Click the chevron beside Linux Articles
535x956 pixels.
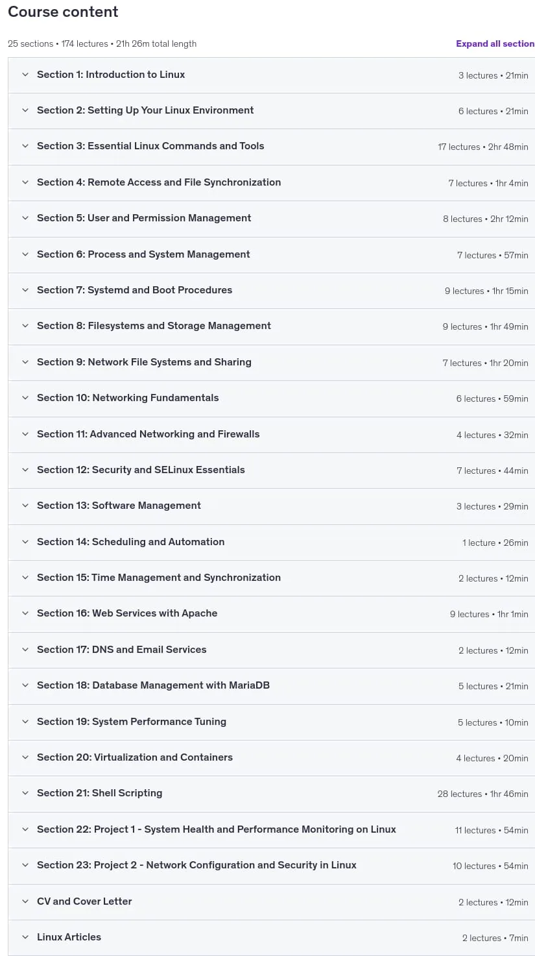coord(25,937)
